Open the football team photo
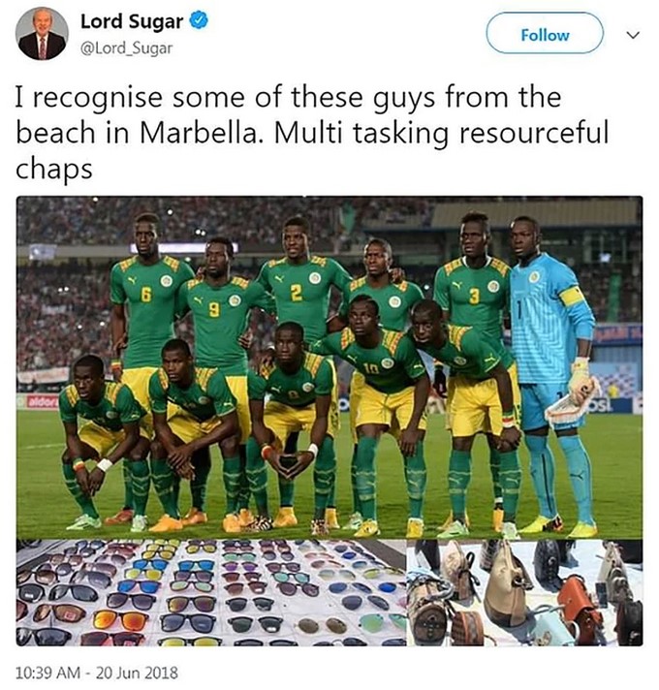The height and width of the screenshot is (690, 659). (329, 366)
